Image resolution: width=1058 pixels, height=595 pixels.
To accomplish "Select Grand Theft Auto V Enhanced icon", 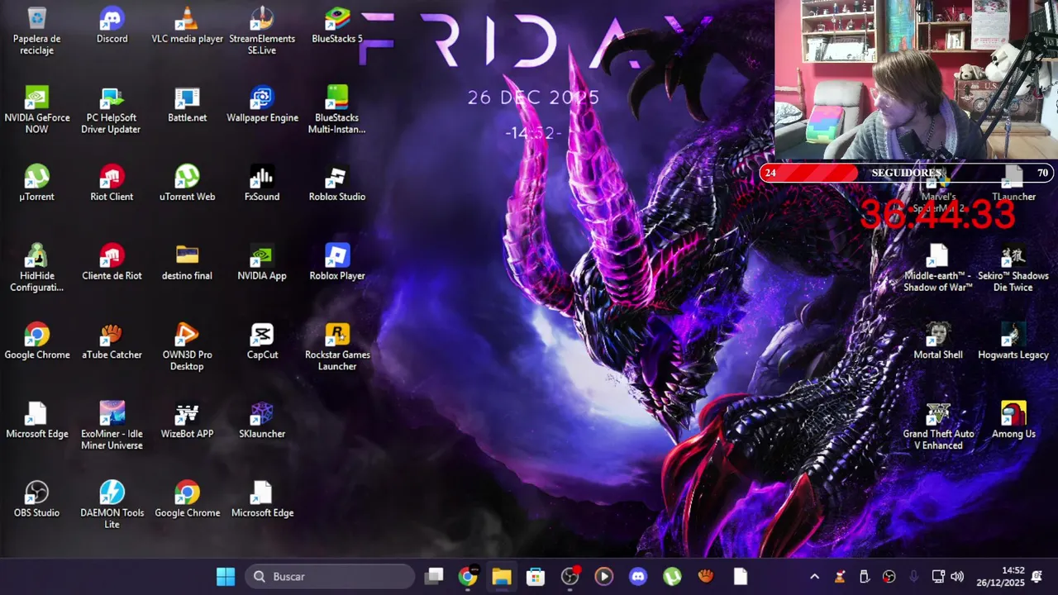I will coord(938,426).
